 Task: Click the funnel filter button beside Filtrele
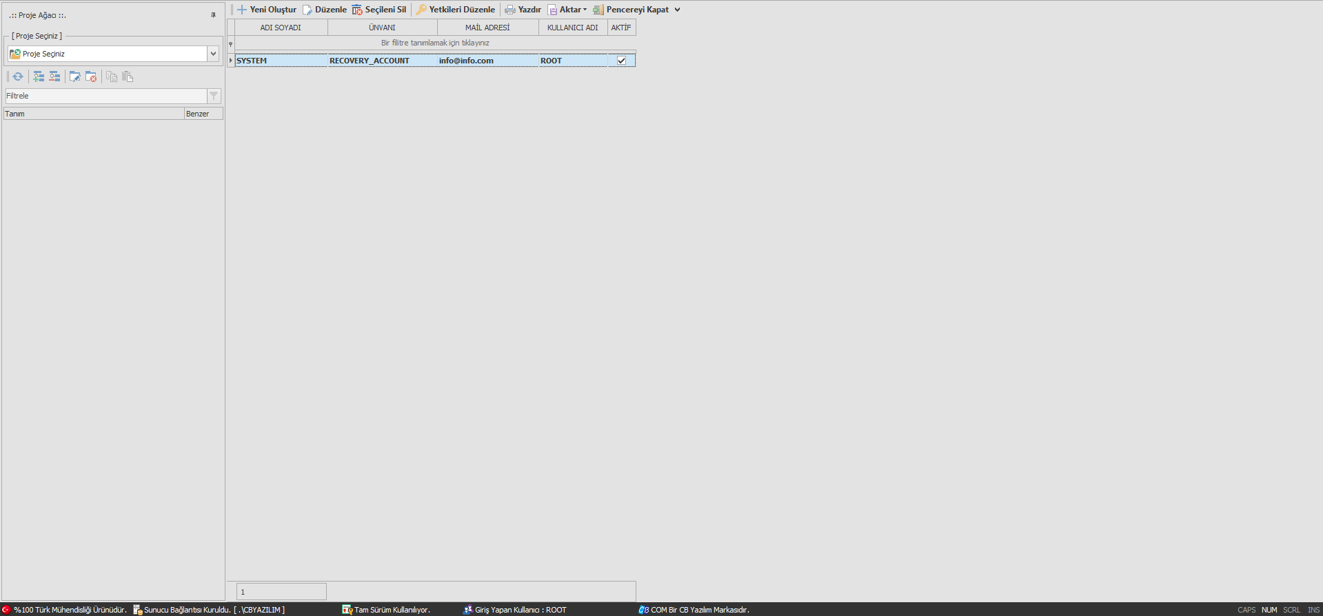[214, 96]
